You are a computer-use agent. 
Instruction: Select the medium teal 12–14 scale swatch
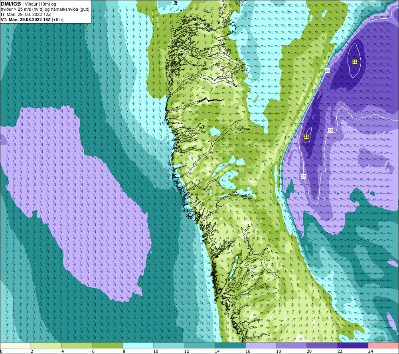199,346
